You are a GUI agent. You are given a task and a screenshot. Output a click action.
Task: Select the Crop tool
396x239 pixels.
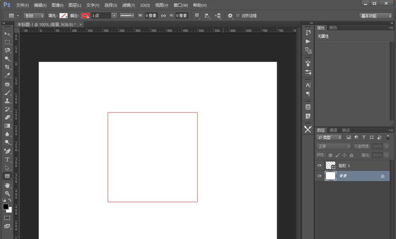7,67
